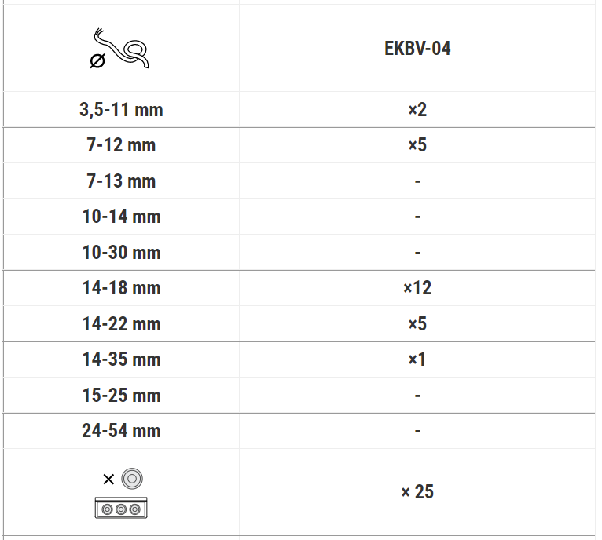Select the ×1 quantity value
602x540 pixels.
[417, 359]
